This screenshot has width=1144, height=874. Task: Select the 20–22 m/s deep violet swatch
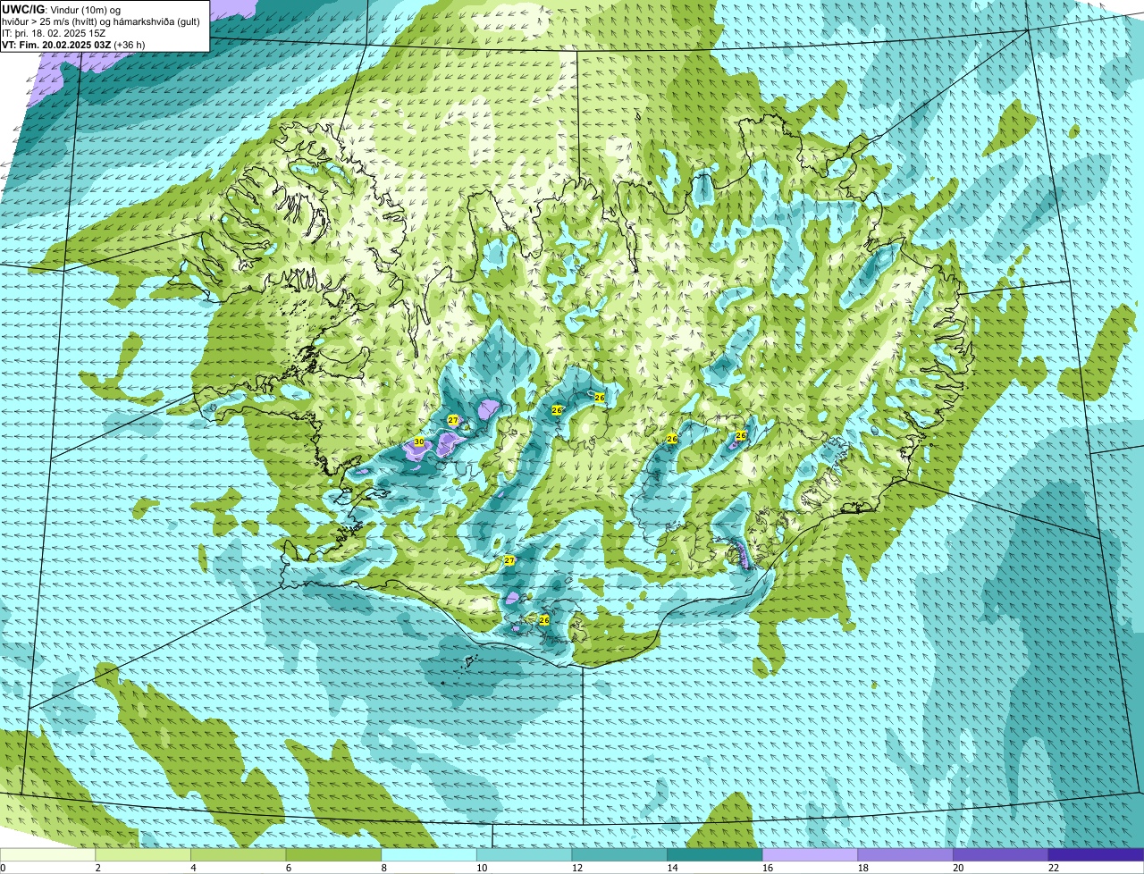click(1001, 854)
